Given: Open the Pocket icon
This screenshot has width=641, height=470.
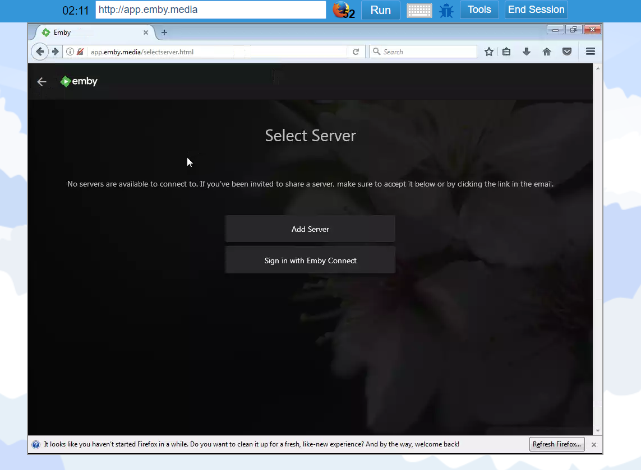Looking at the screenshot, I should [566, 52].
